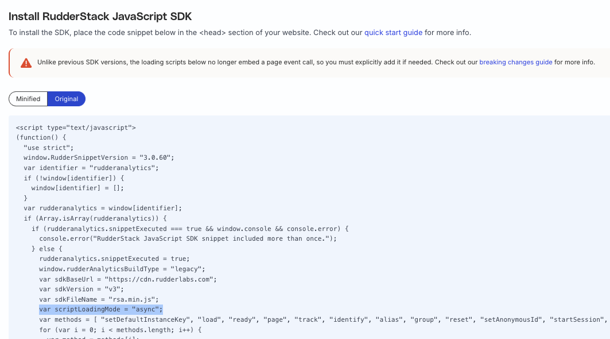The height and width of the screenshot is (339, 610).
Task: Click the (function() { line
Action: 41,137
